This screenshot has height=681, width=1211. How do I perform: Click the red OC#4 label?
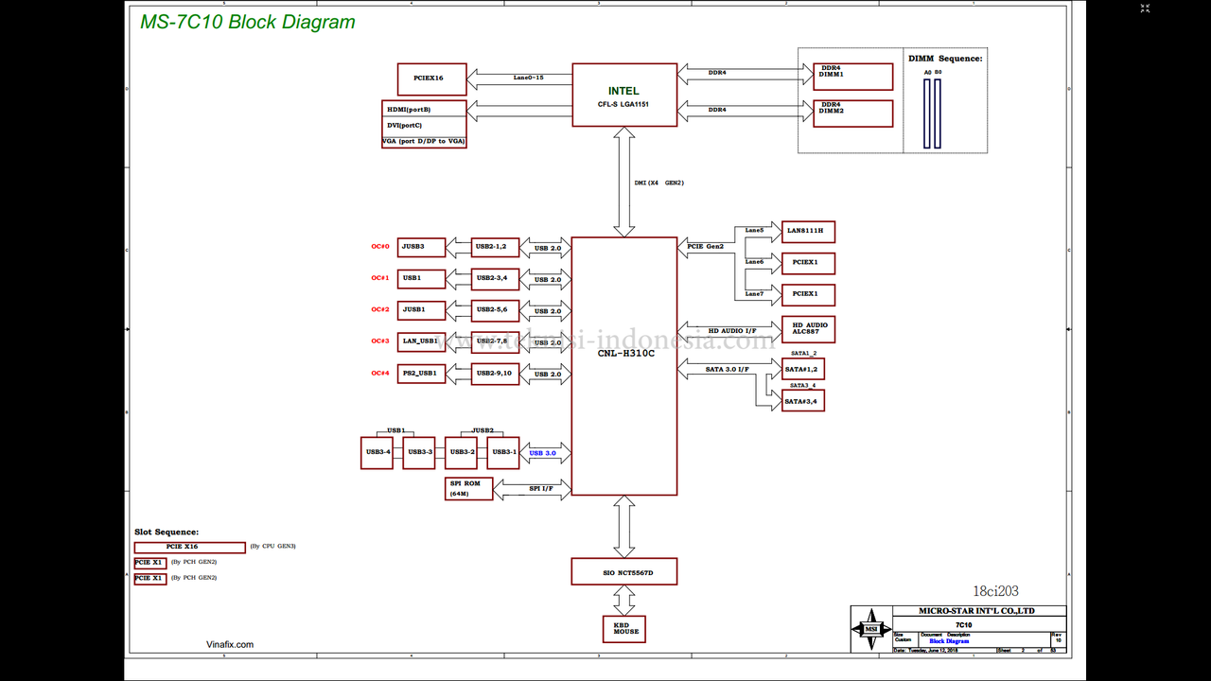click(380, 373)
